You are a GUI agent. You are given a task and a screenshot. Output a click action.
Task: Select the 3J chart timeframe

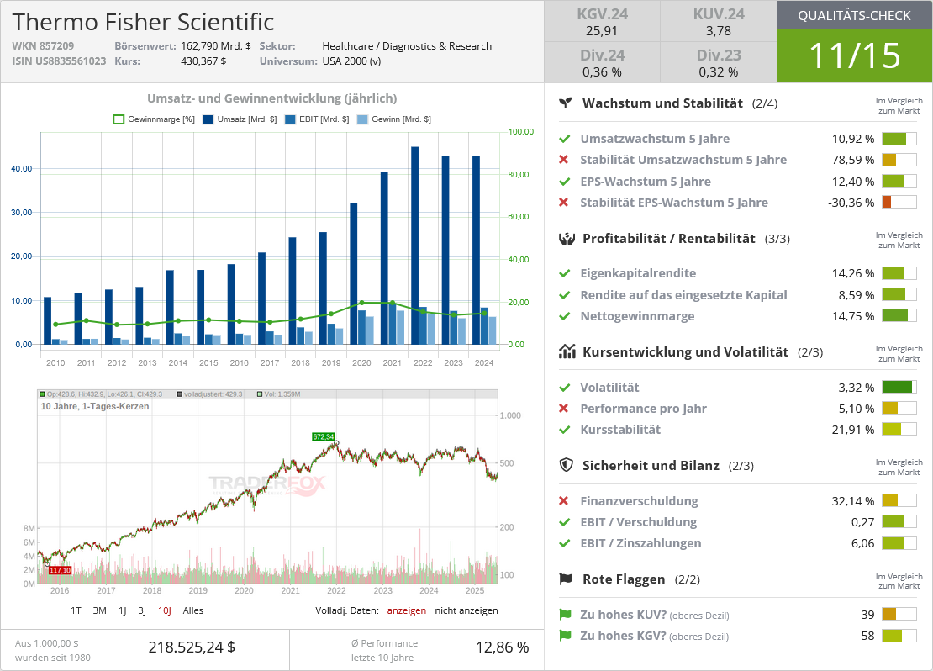[x=142, y=610]
